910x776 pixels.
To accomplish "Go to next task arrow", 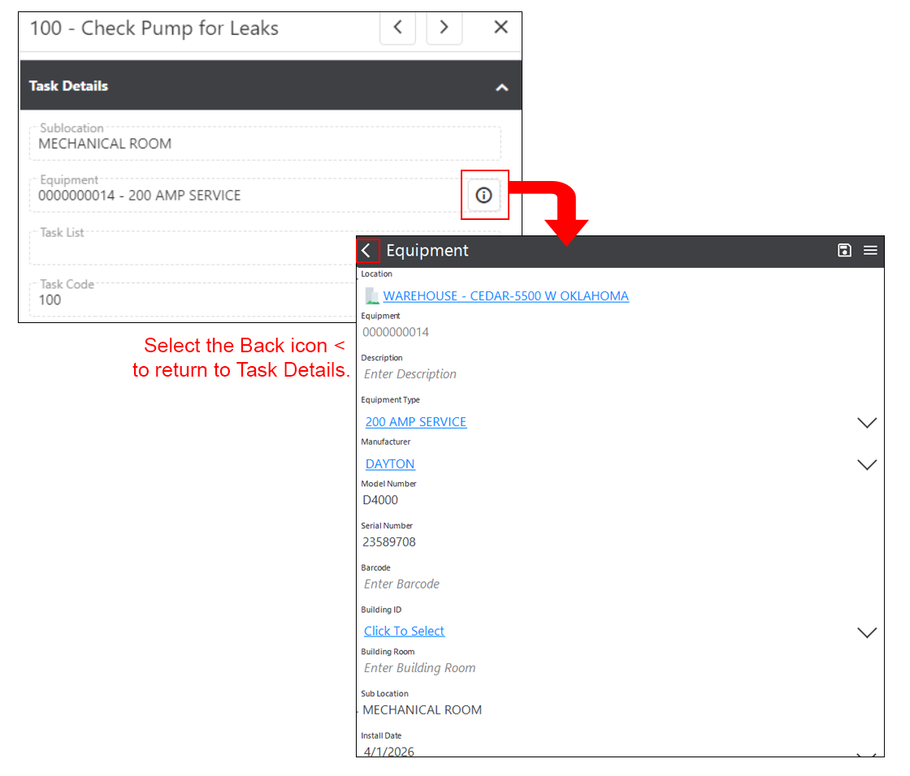I will [x=444, y=28].
